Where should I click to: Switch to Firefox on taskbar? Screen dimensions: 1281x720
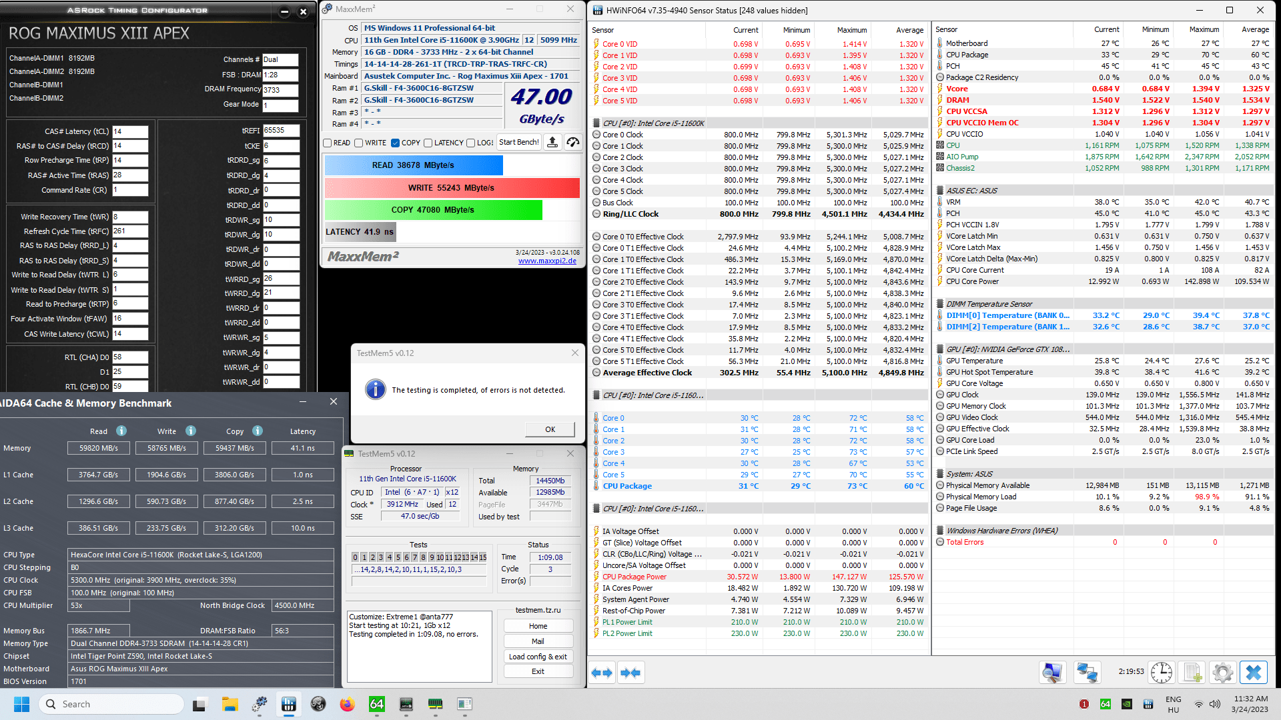click(x=347, y=704)
